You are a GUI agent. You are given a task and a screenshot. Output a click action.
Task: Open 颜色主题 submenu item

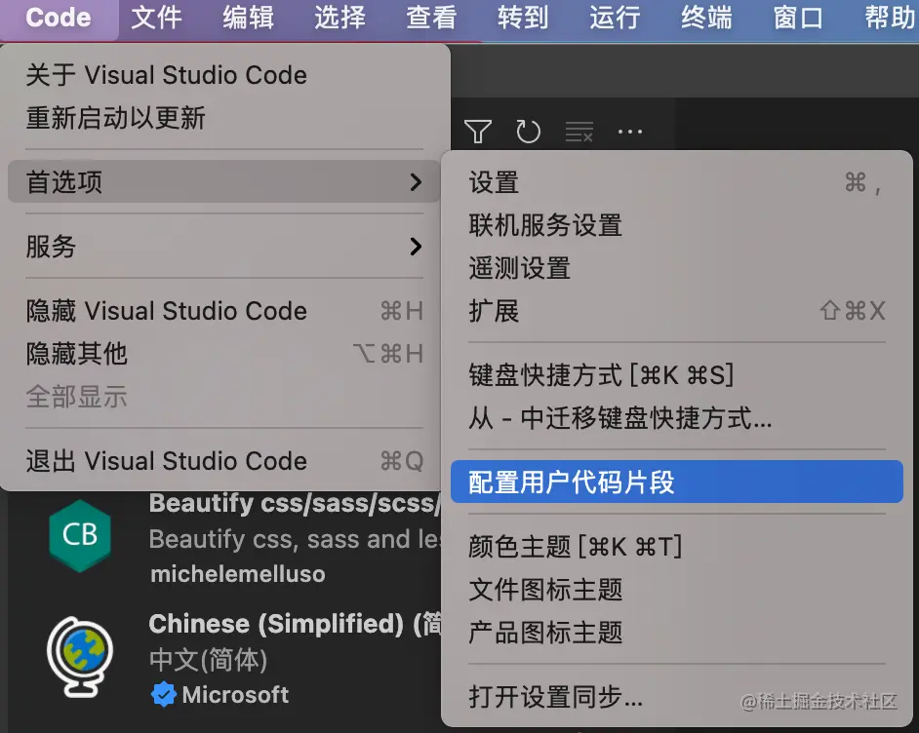tap(676, 547)
